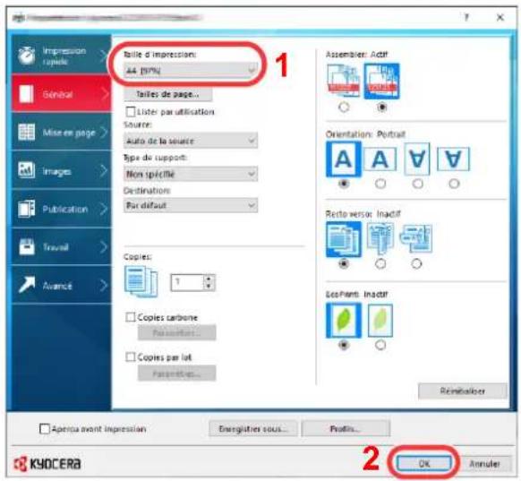Click the Réinitialiser button
521x481 pixels.
(463, 391)
